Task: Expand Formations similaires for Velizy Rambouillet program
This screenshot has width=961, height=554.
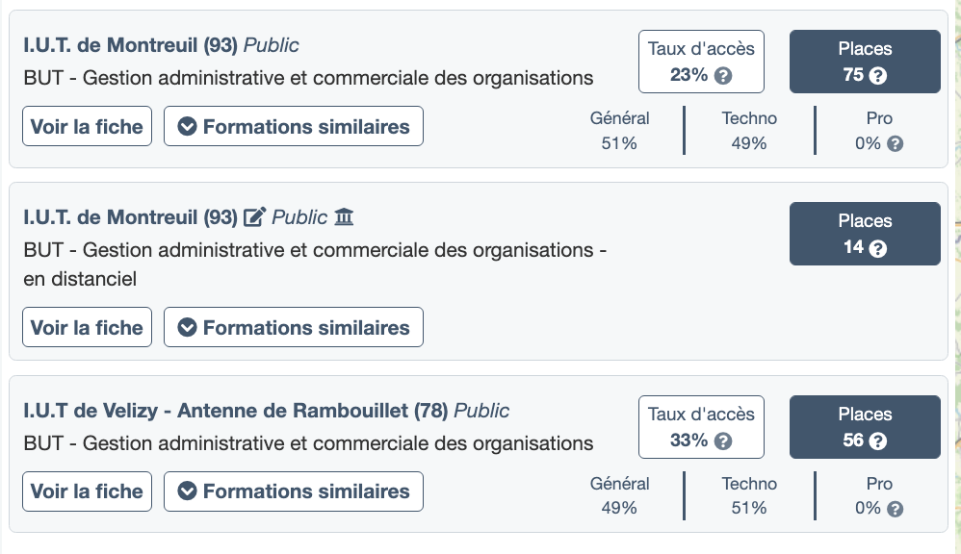Action: (x=294, y=491)
